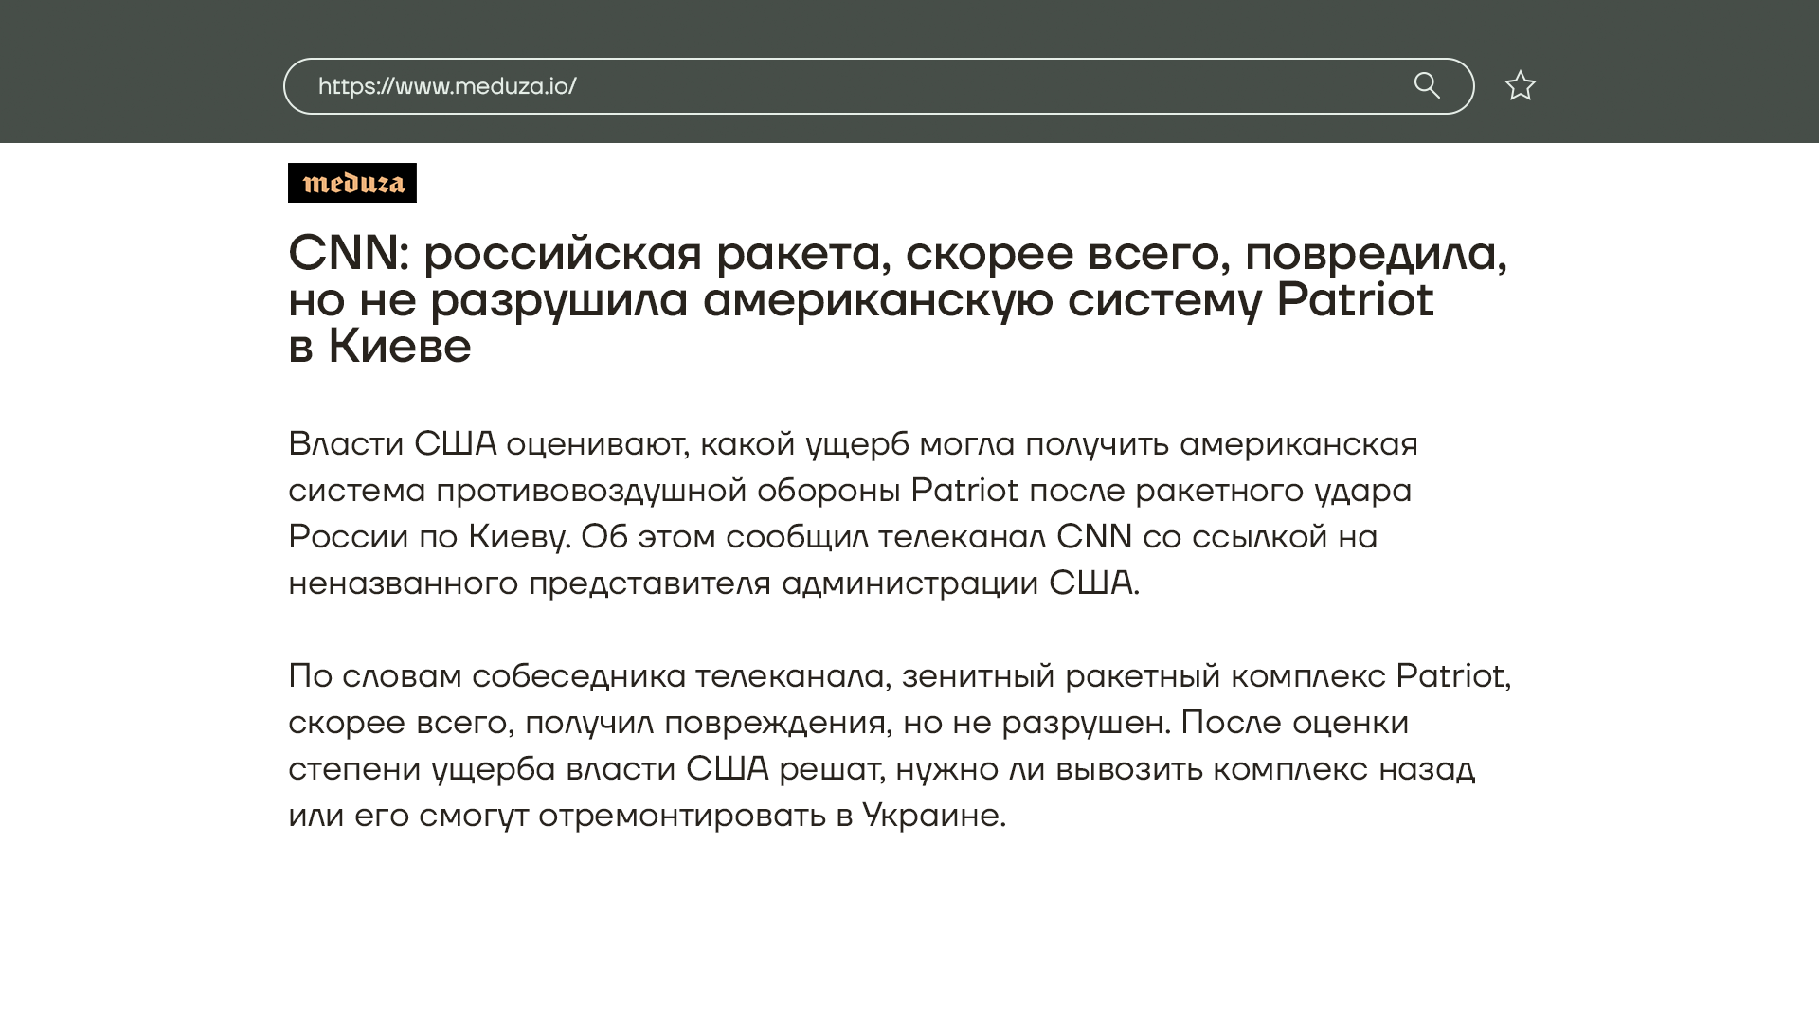Open the Meduza logo homepage link

click(x=352, y=183)
